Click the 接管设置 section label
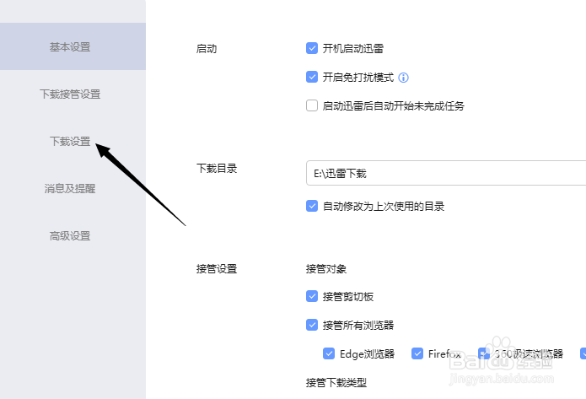Image resolution: width=586 pixels, height=399 pixels. tap(217, 269)
